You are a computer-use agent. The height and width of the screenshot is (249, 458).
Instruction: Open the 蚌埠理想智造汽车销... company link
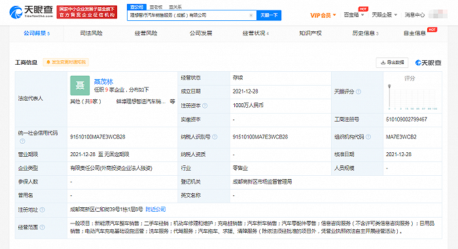click(x=141, y=101)
